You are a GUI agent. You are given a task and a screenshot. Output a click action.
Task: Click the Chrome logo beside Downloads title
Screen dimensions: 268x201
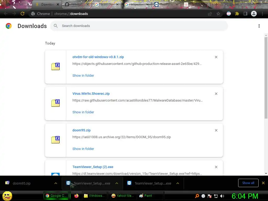(x=9, y=26)
